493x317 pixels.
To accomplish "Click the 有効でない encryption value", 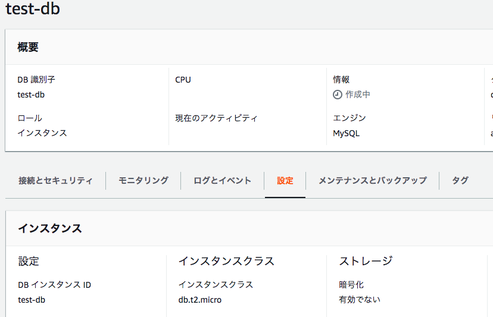I will (x=360, y=299).
